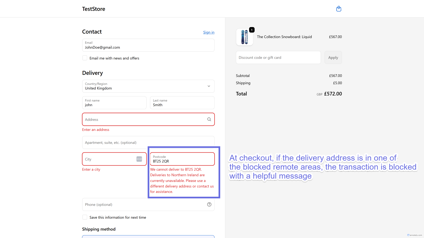Click the phone help question mark icon
The image size is (424, 238).
point(209,204)
